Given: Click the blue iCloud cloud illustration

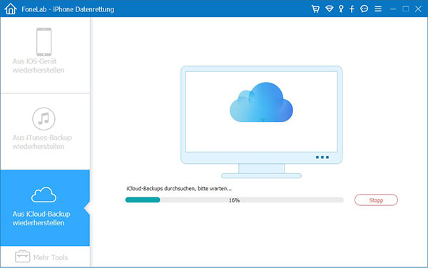Looking at the screenshot, I should [x=261, y=102].
